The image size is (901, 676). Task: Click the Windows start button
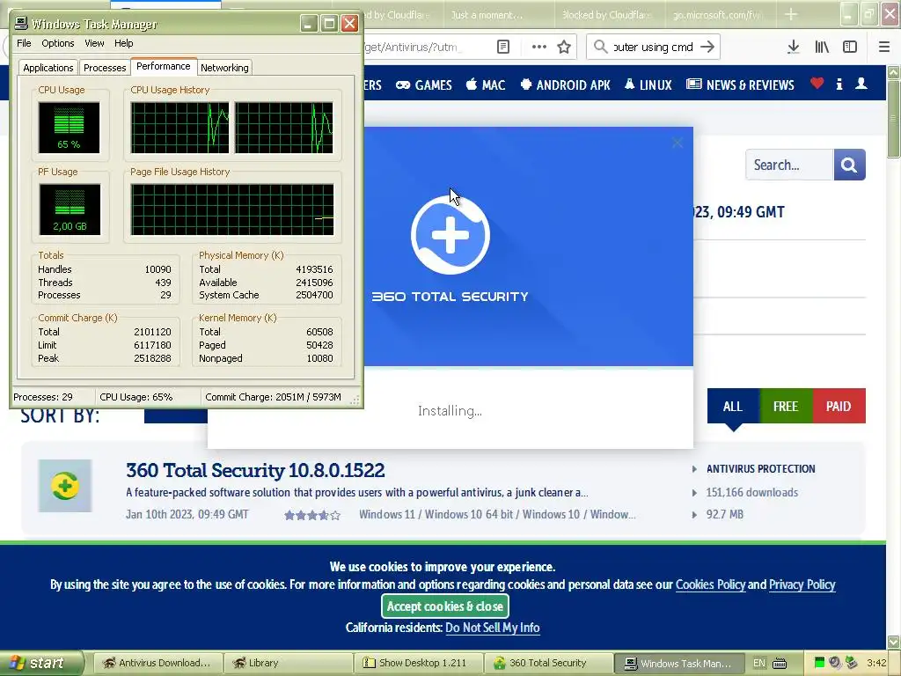click(41, 664)
